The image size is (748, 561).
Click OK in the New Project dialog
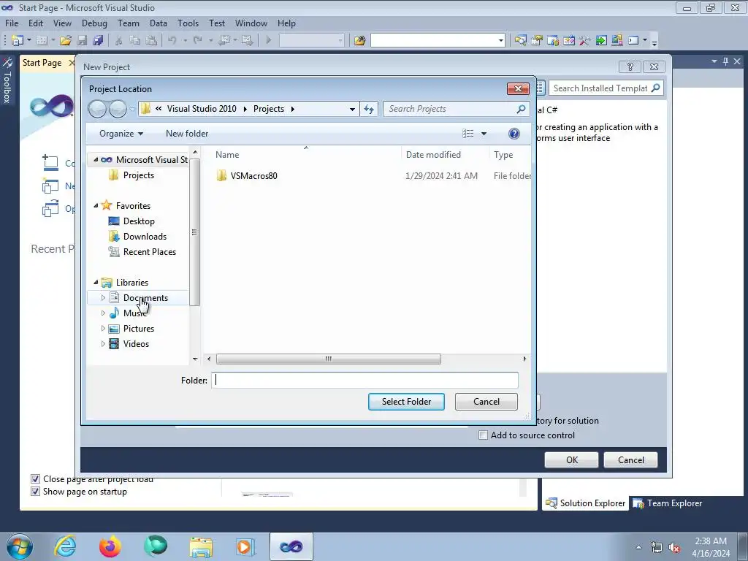(571, 460)
